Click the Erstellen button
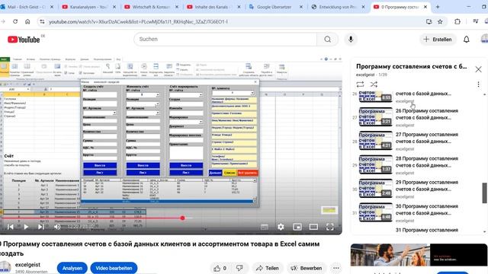Screen dimensions: 488x274 coord(438,40)
